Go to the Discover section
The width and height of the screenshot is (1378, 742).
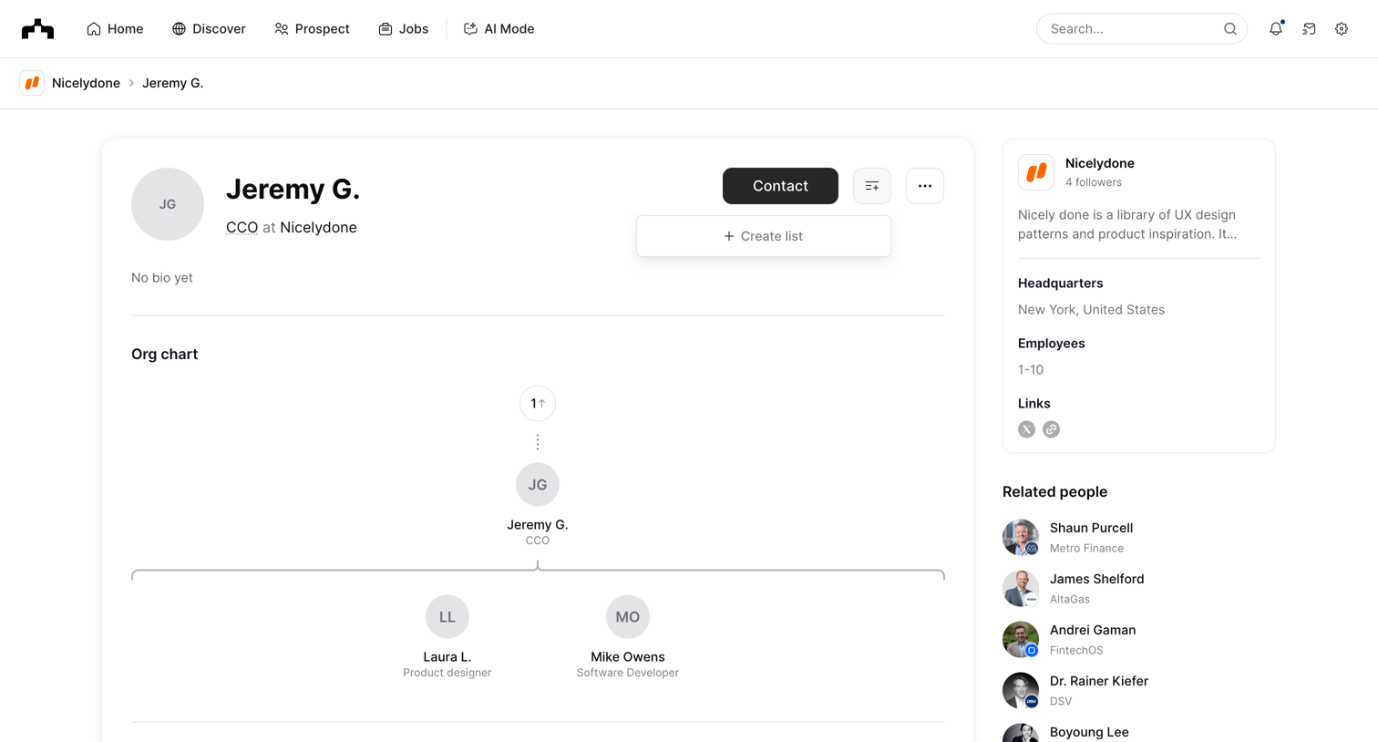pyautogui.click(x=209, y=29)
